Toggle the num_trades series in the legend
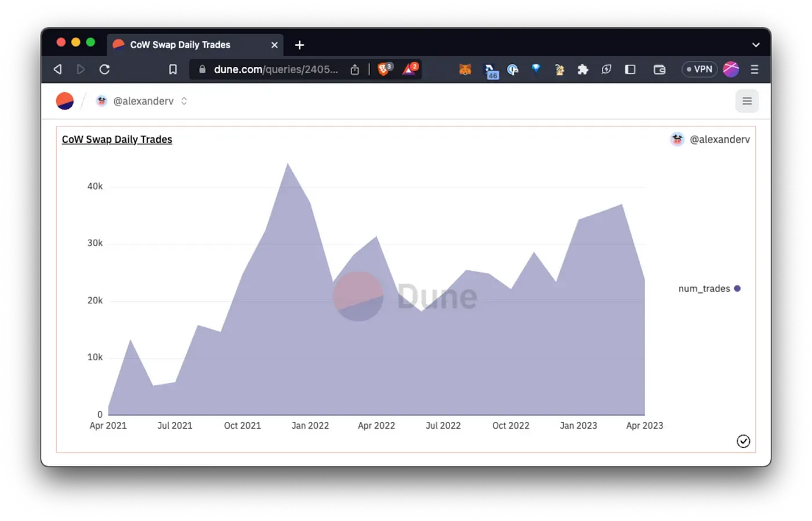The height and width of the screenshot is (521, 812). [709, 288]
